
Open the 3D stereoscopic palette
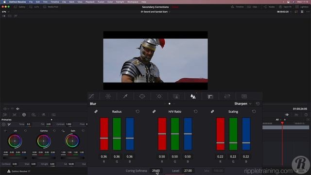[x=244, y=96]
